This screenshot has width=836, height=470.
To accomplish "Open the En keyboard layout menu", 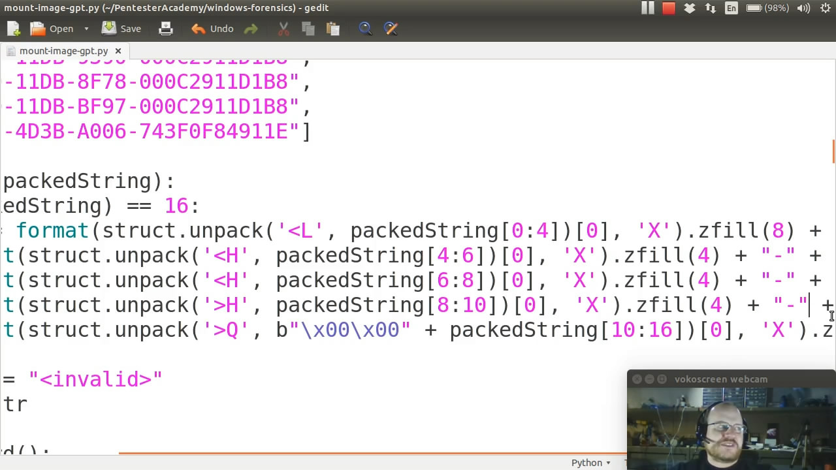I will [731, 8].
